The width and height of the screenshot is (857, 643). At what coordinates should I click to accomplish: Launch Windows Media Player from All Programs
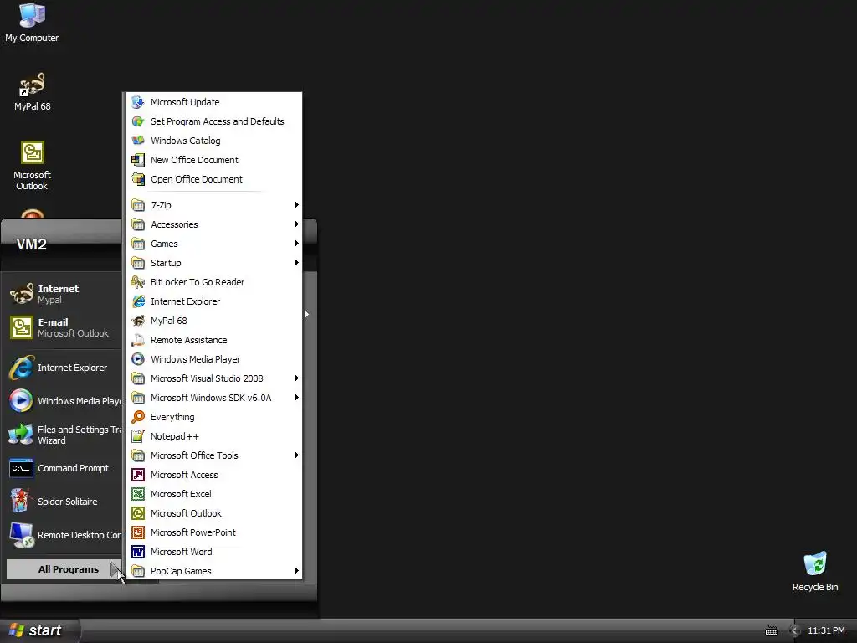click(214, 359)
